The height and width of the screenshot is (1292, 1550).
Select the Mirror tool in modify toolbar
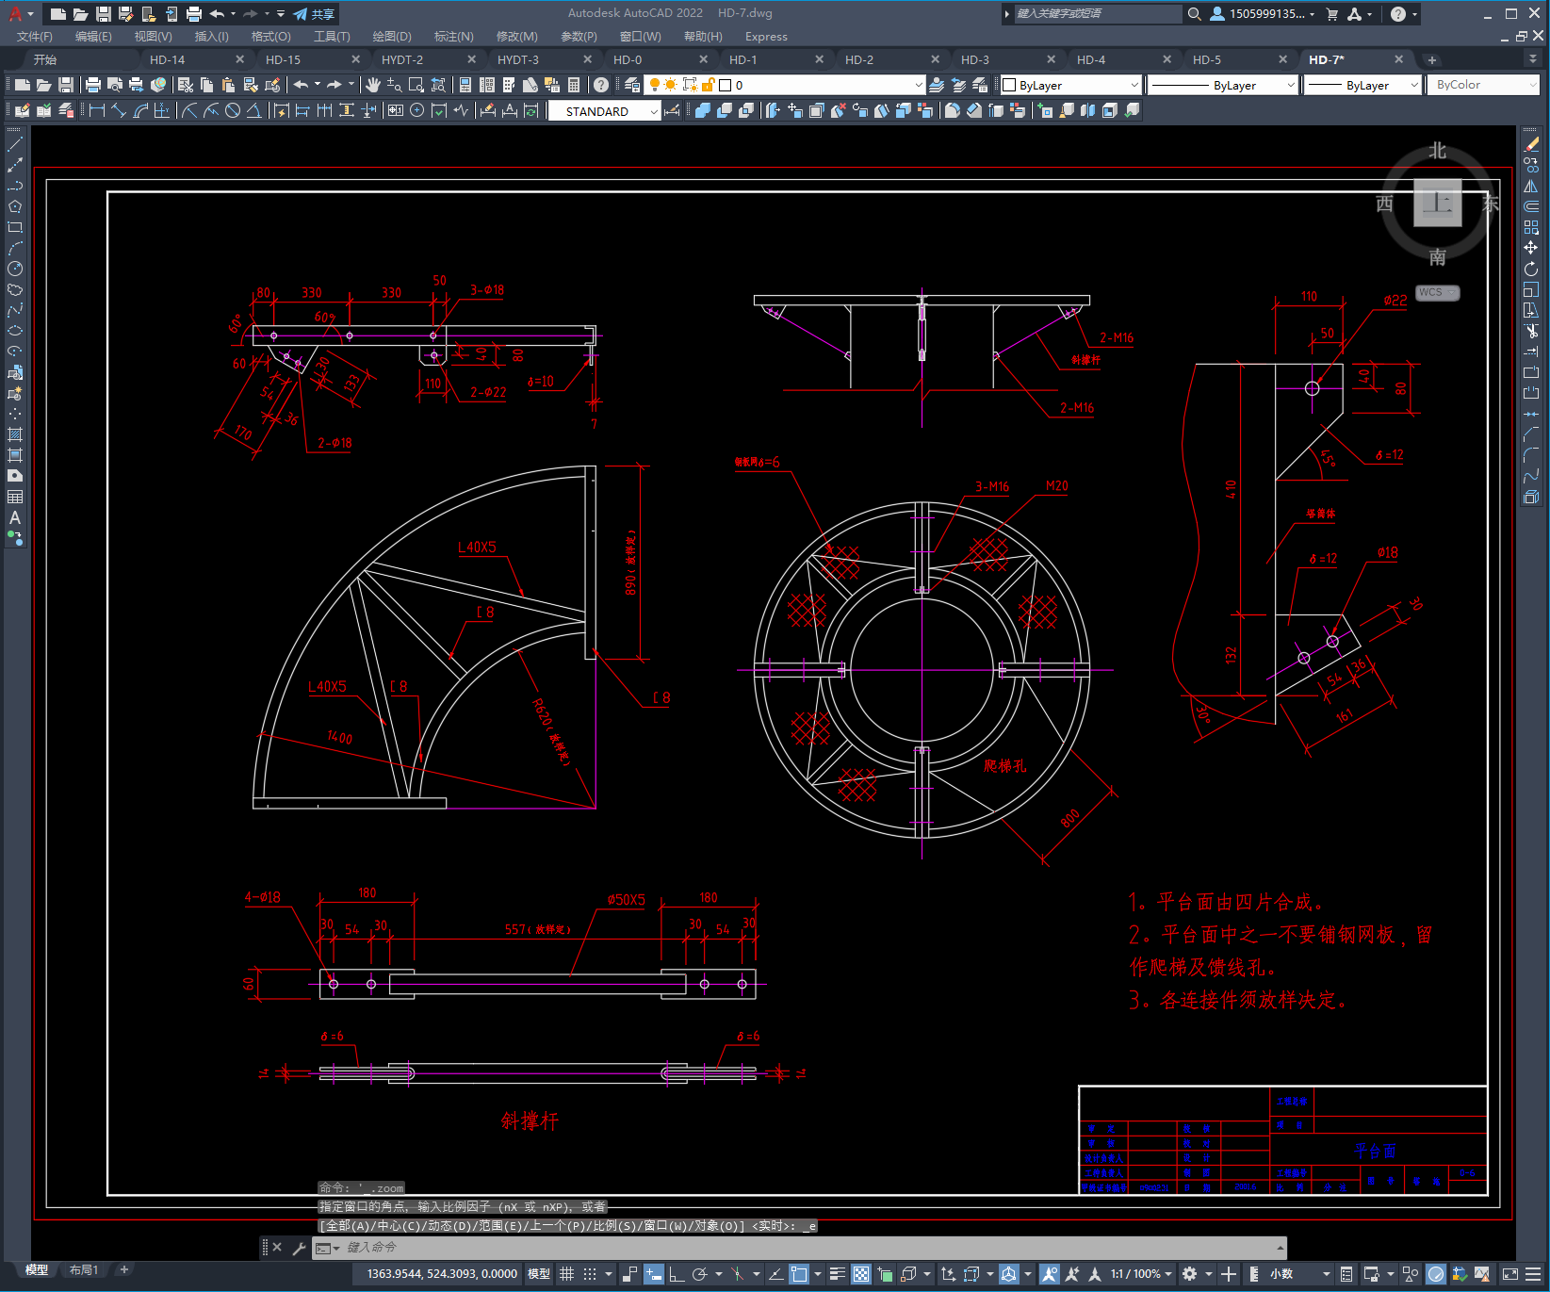pyautogui.click(x=1531, y=186)
